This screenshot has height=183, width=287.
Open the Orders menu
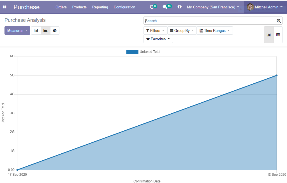coord(61,7)
